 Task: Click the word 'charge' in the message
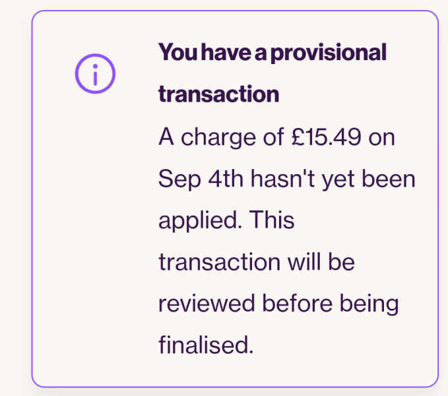218,138
